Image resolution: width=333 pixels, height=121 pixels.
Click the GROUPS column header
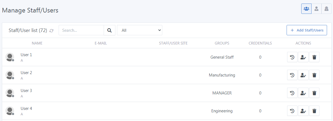(222, 43)
